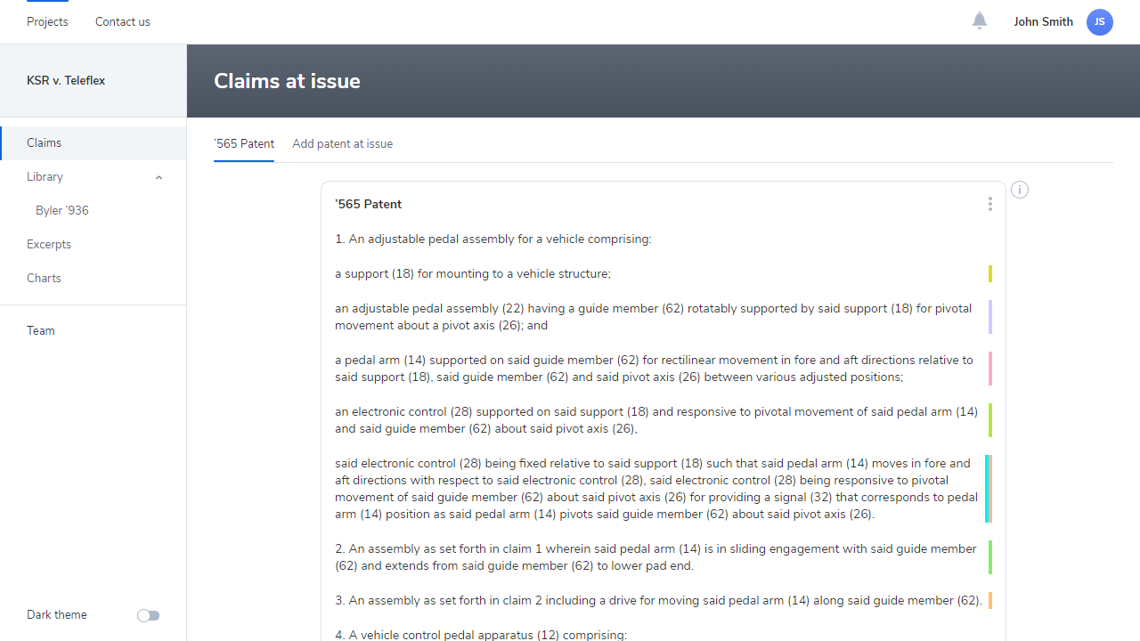Open the notifications bell
The height and width of the screenshot is (641, 1140).
980,20
